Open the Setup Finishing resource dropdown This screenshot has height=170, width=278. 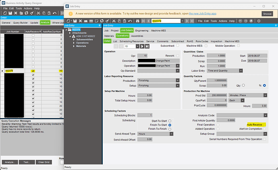click(x=178, y=85)
